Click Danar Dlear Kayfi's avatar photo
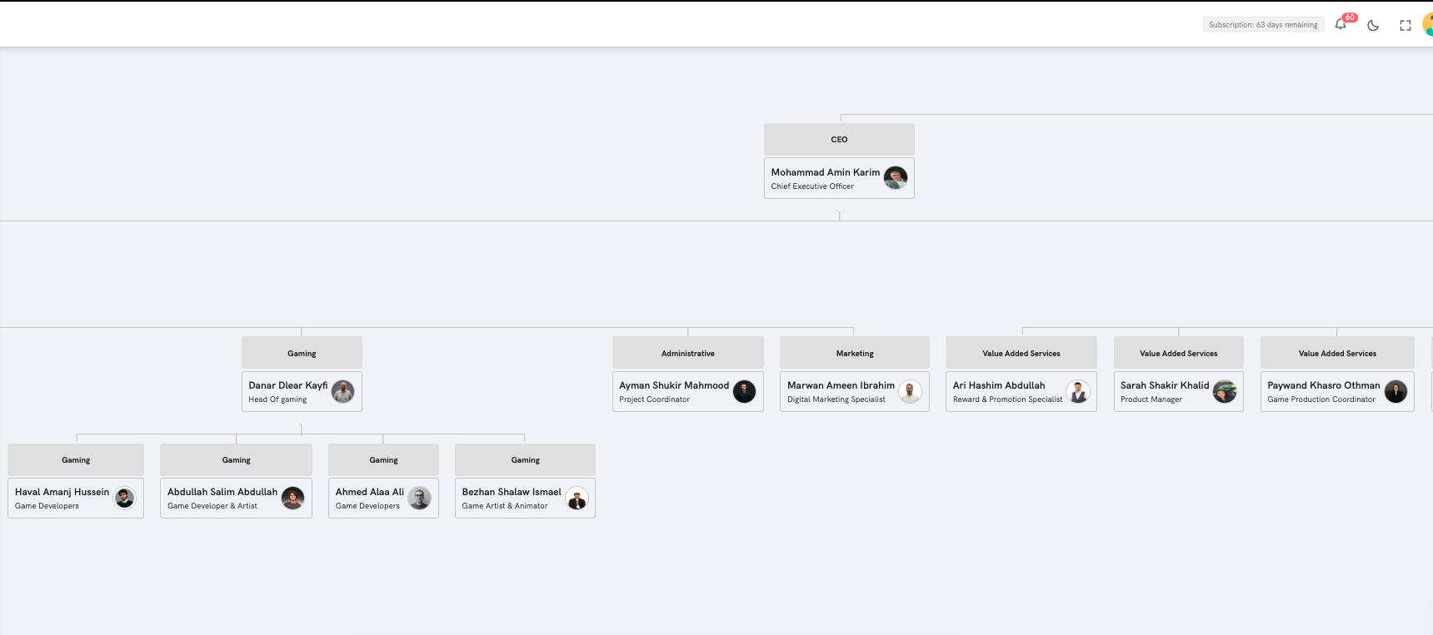This screenshot has height=635, width=1433. pos(343,391)
